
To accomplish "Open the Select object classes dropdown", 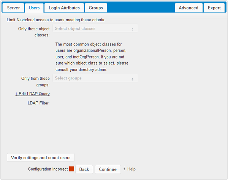I will pos(91,28).
